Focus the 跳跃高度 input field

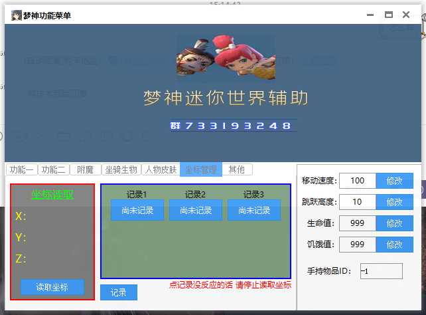point(358,202)
